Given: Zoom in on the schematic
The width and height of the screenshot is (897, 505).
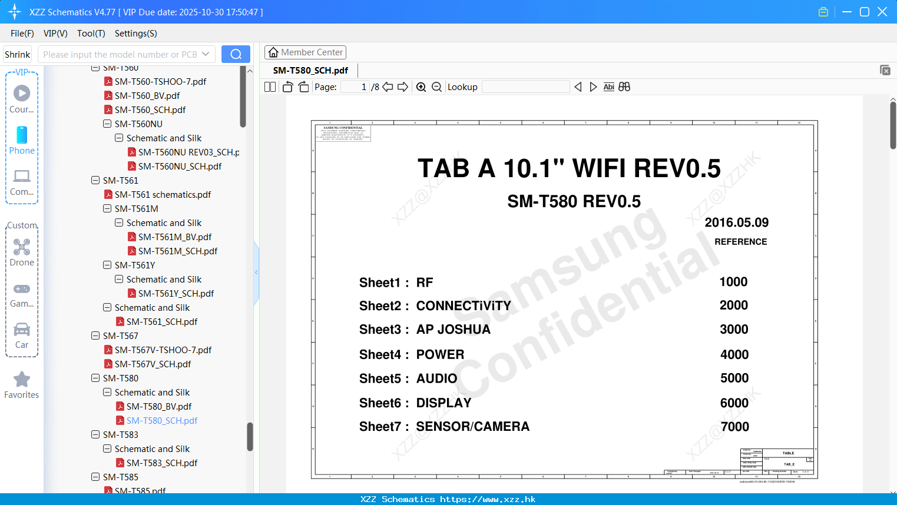Looking at the screenshot, I should click(421, 87).
